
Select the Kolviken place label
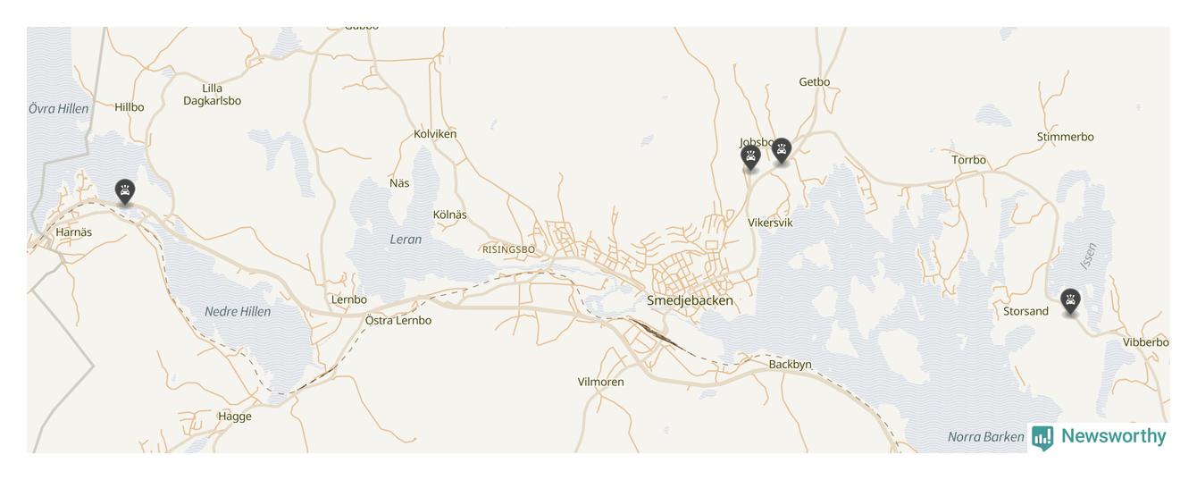[435, 134]
